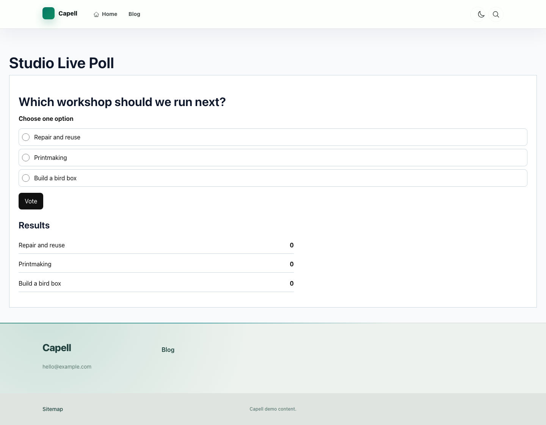Click the Home house icon in navbar

[x=96, y=14]
